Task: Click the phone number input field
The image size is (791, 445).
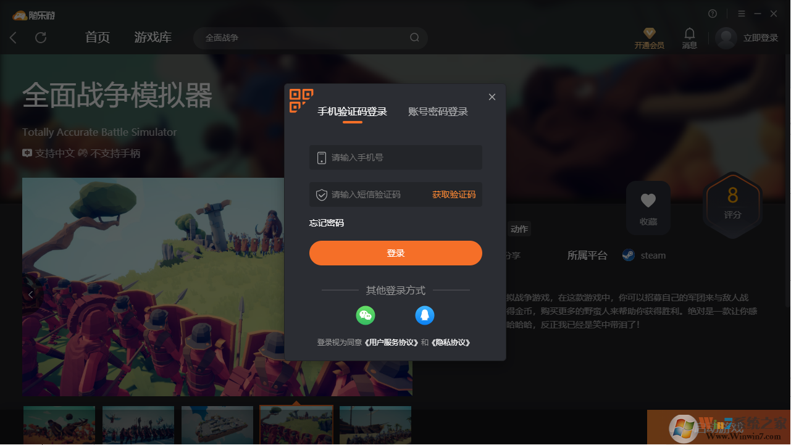Action: pyautogui.click(x=395, y=157)
